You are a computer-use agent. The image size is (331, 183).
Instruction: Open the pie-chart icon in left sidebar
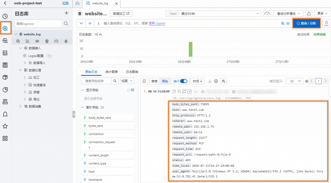tap(5, 89)
